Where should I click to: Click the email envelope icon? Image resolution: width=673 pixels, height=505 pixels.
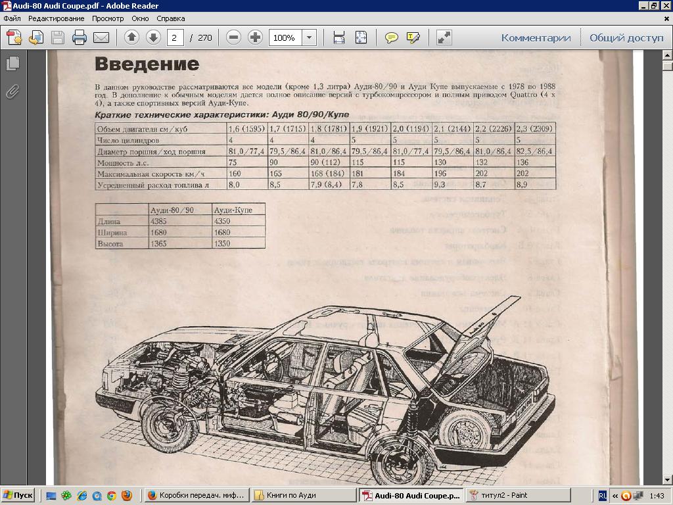click(x=101, y=37)
